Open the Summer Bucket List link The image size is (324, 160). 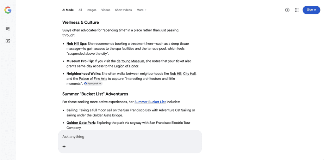(x=150, y=102)
